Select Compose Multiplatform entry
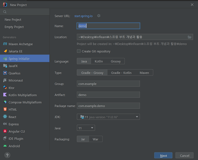The height and width of the screenshot is (160, 198). [25, 102]
